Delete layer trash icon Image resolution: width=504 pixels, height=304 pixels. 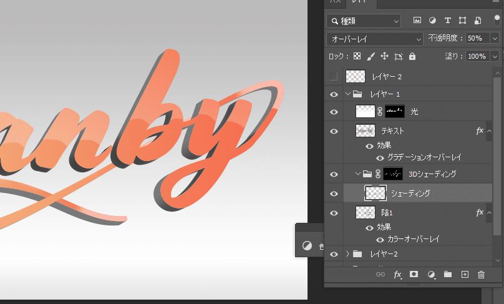click(481, 275)
